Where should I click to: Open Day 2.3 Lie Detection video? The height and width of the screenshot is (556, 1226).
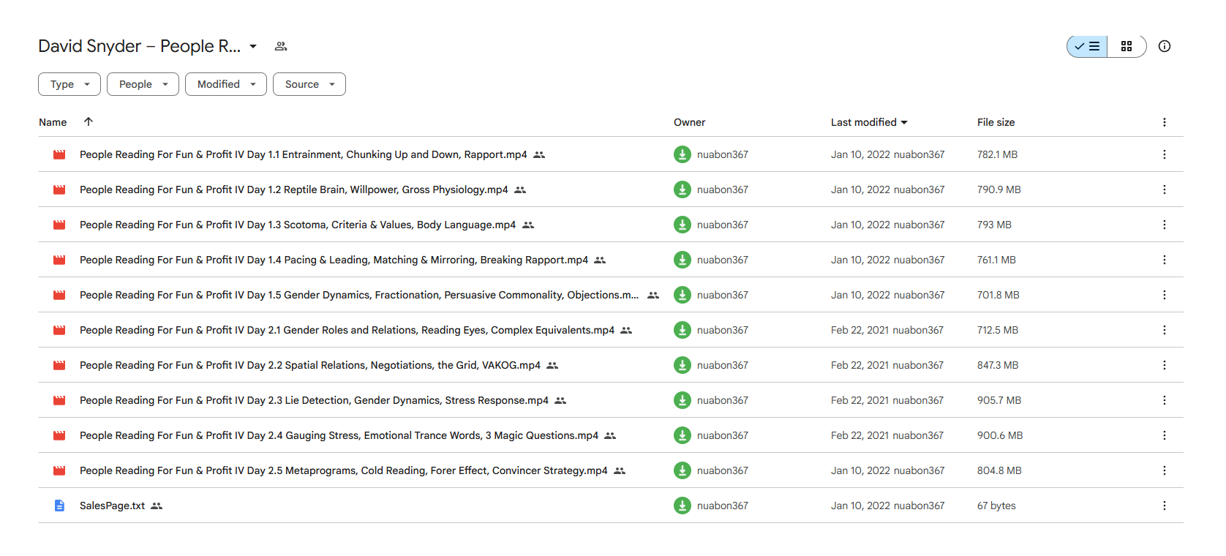314,400
